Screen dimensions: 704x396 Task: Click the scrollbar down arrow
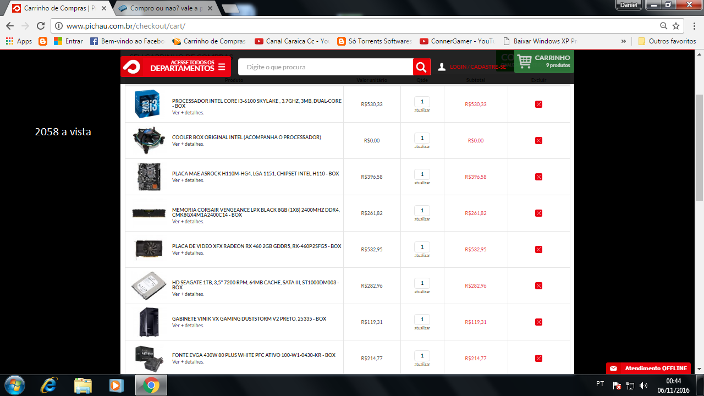pyautogui.click(x=699, y=370)
